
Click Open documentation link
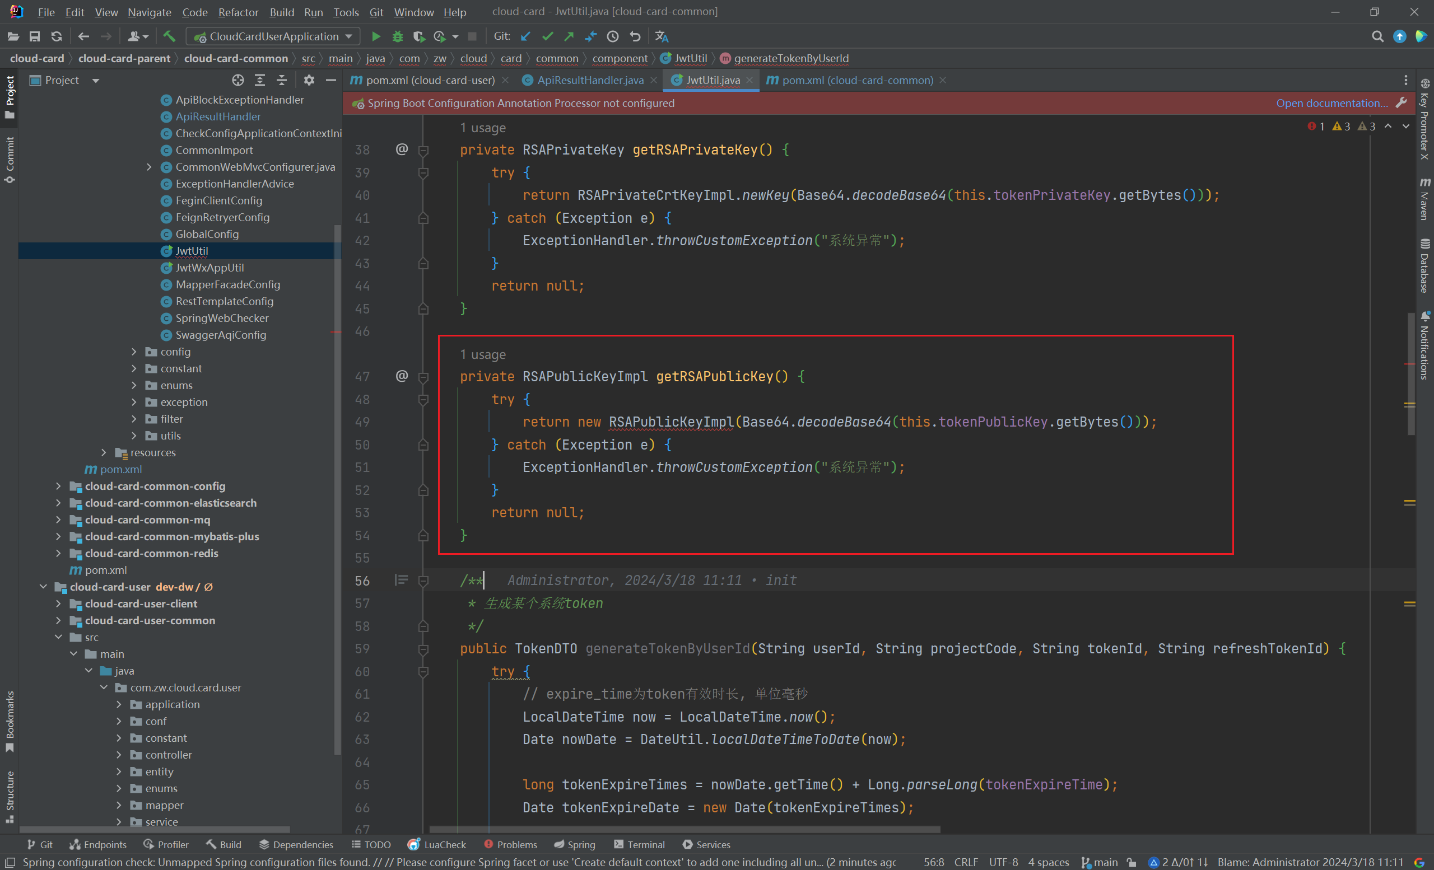coord(1331,103)
